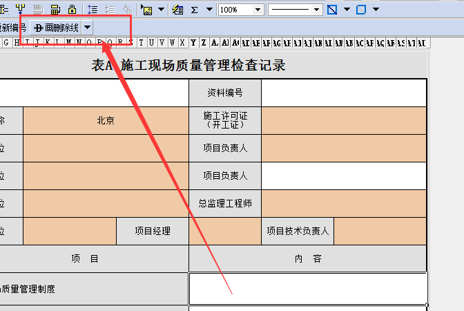Open the dropdown arrow beside 画删除线
The height and width of the screenshot is (311, 464).
pyautogui.click(x=87, y=28)
